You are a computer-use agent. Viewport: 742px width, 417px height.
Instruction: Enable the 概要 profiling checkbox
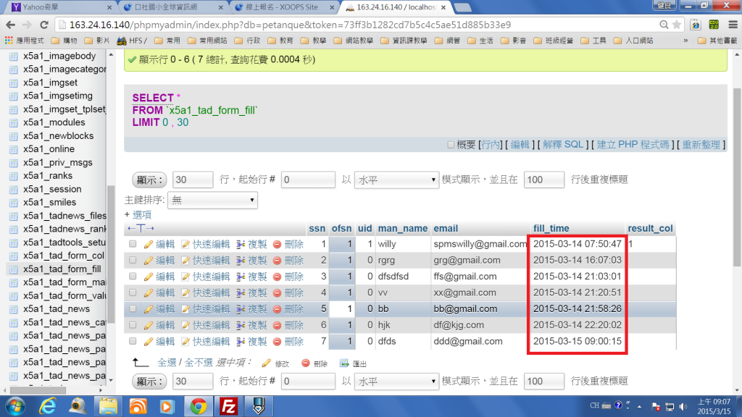451,145
